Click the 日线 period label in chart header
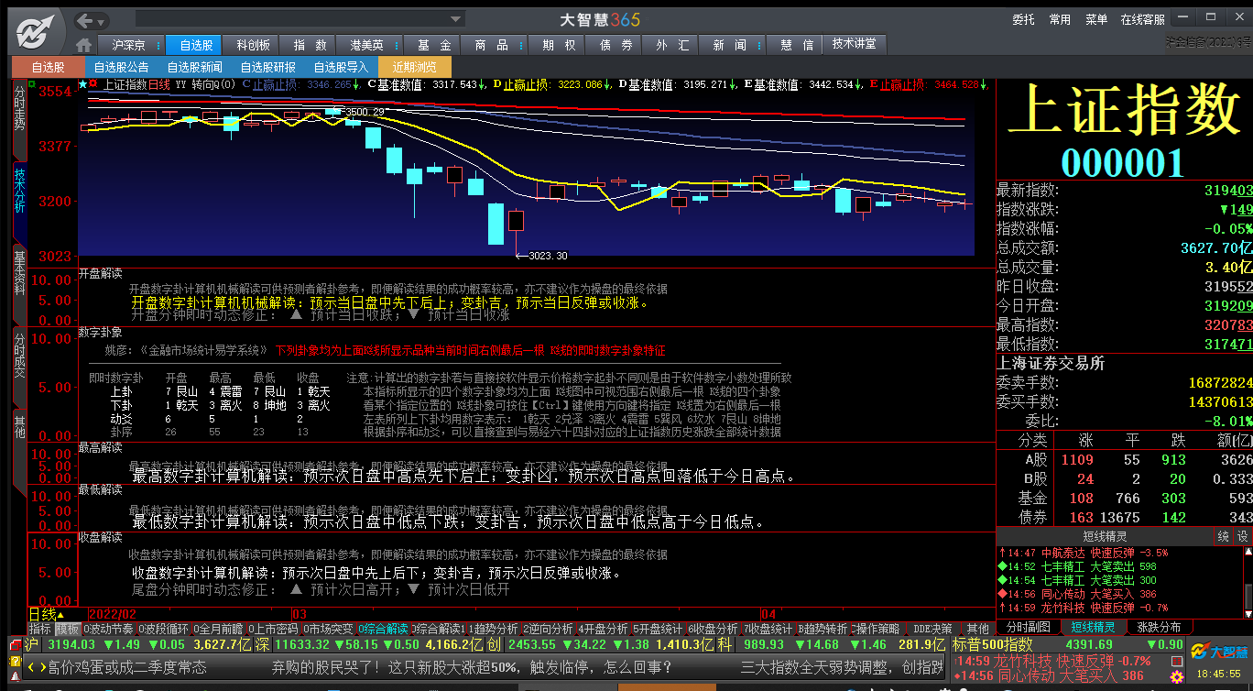Viewport: 1253px width, 691px height. click(159, 84)
